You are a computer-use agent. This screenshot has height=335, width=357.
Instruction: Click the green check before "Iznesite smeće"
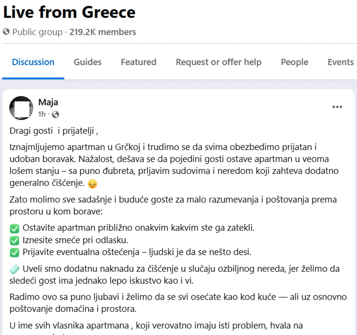14,240
